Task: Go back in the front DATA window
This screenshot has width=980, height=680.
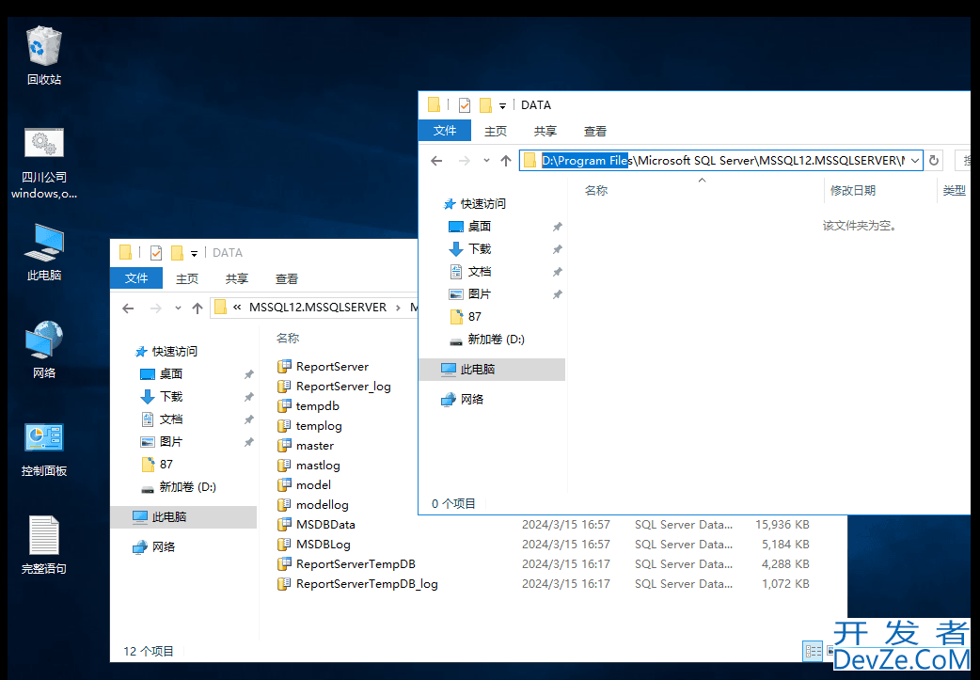Action: (437, 161)
